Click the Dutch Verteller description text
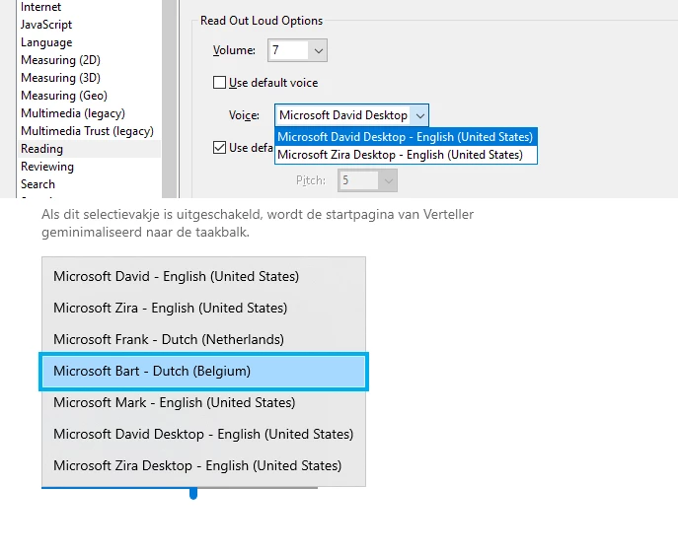The height and width of the screenshot is (555, 678). click(x=258, y=224)
